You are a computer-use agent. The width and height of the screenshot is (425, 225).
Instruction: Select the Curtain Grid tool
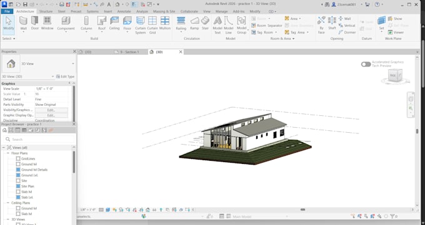152,25
